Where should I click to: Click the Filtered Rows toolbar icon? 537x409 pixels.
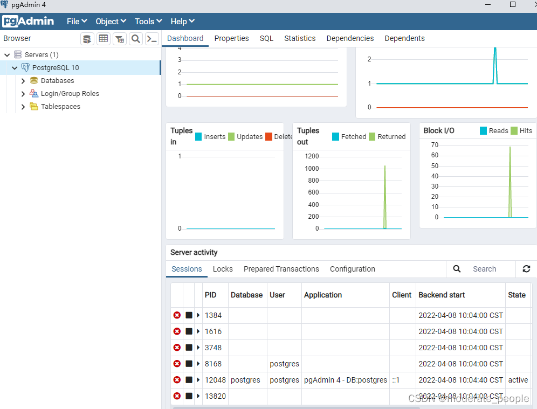(x=120, y=39)
